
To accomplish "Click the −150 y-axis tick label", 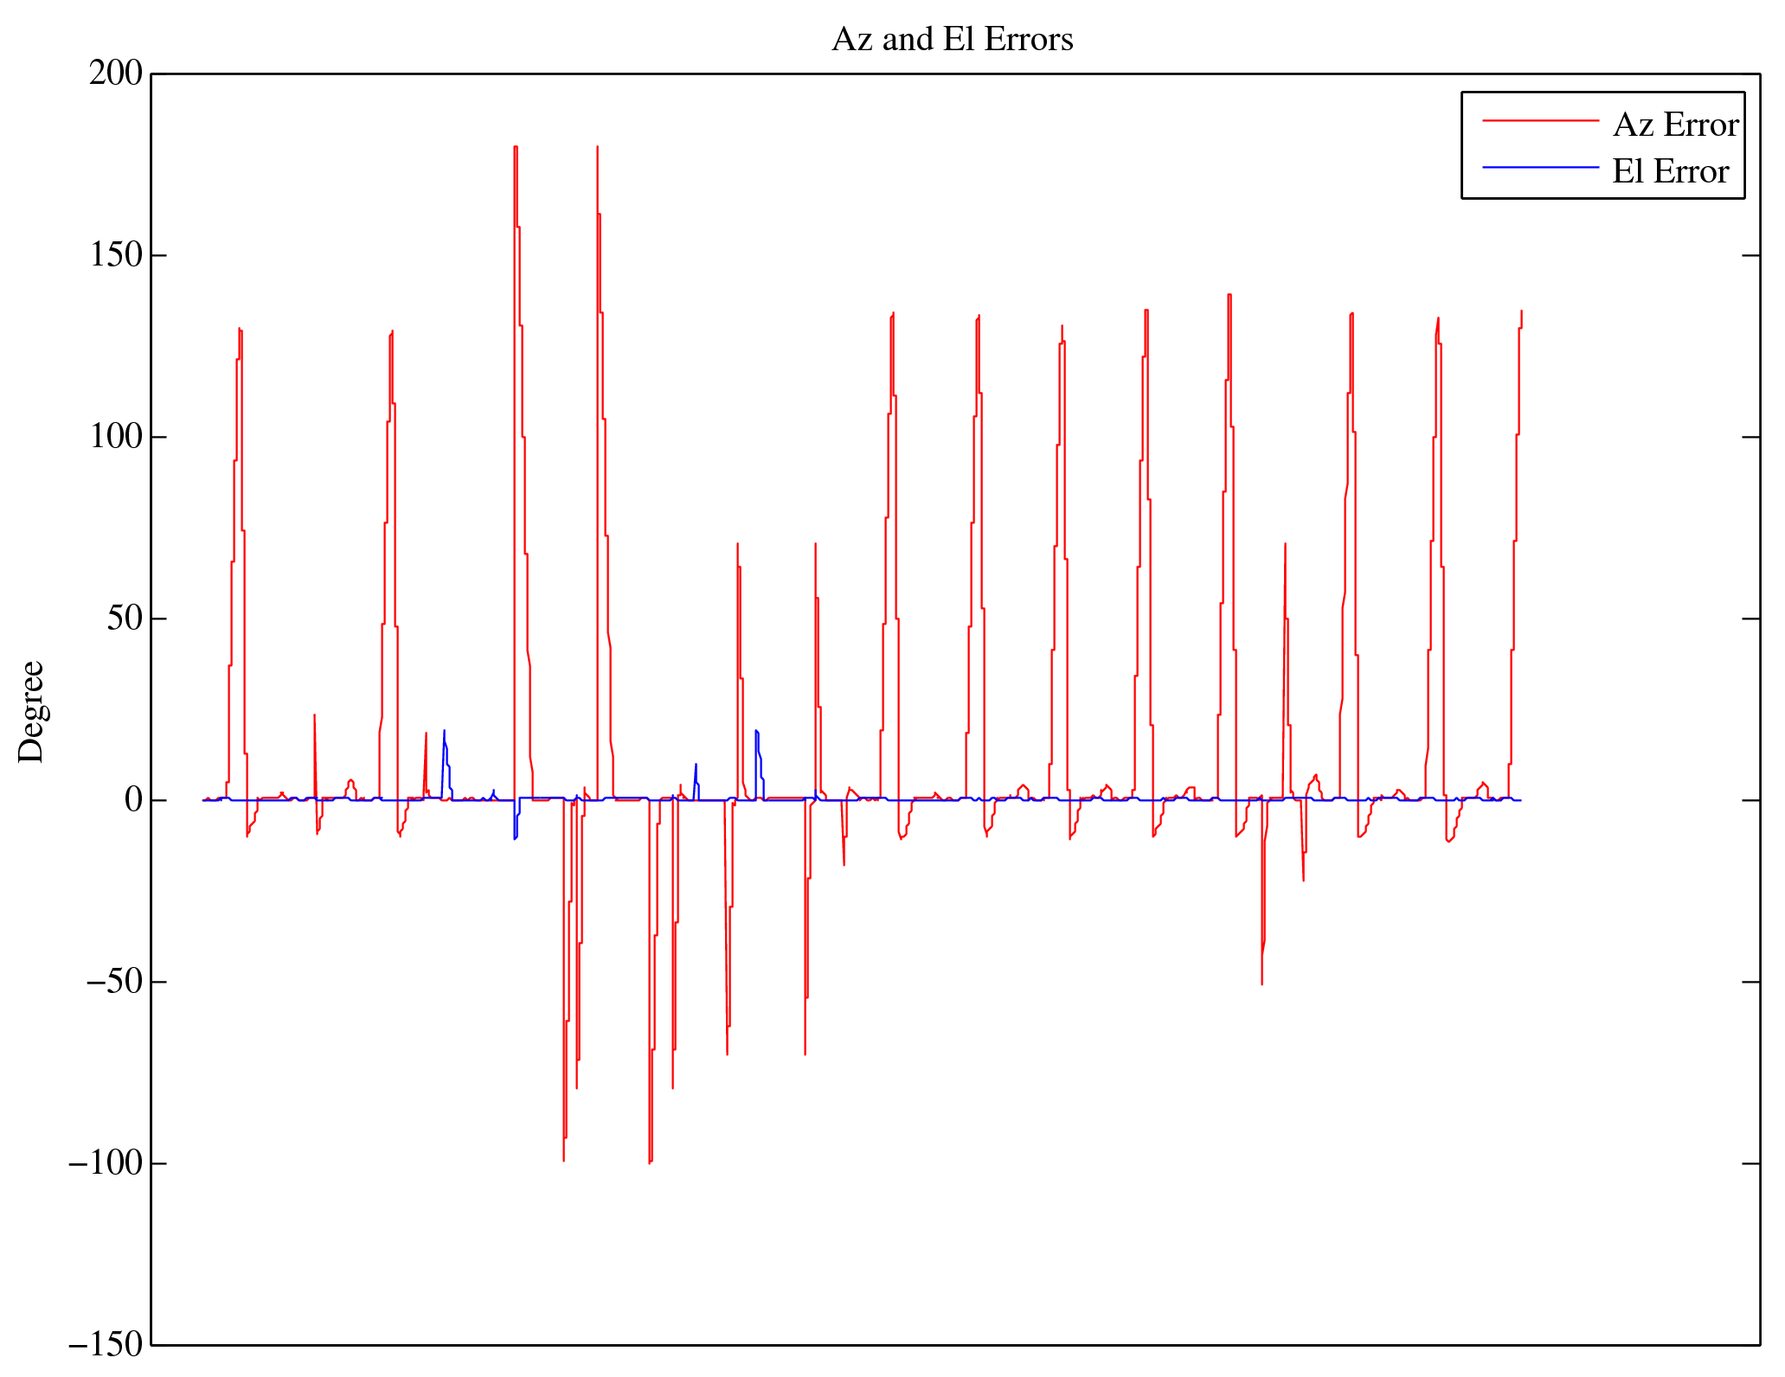I will (105, 1346).
